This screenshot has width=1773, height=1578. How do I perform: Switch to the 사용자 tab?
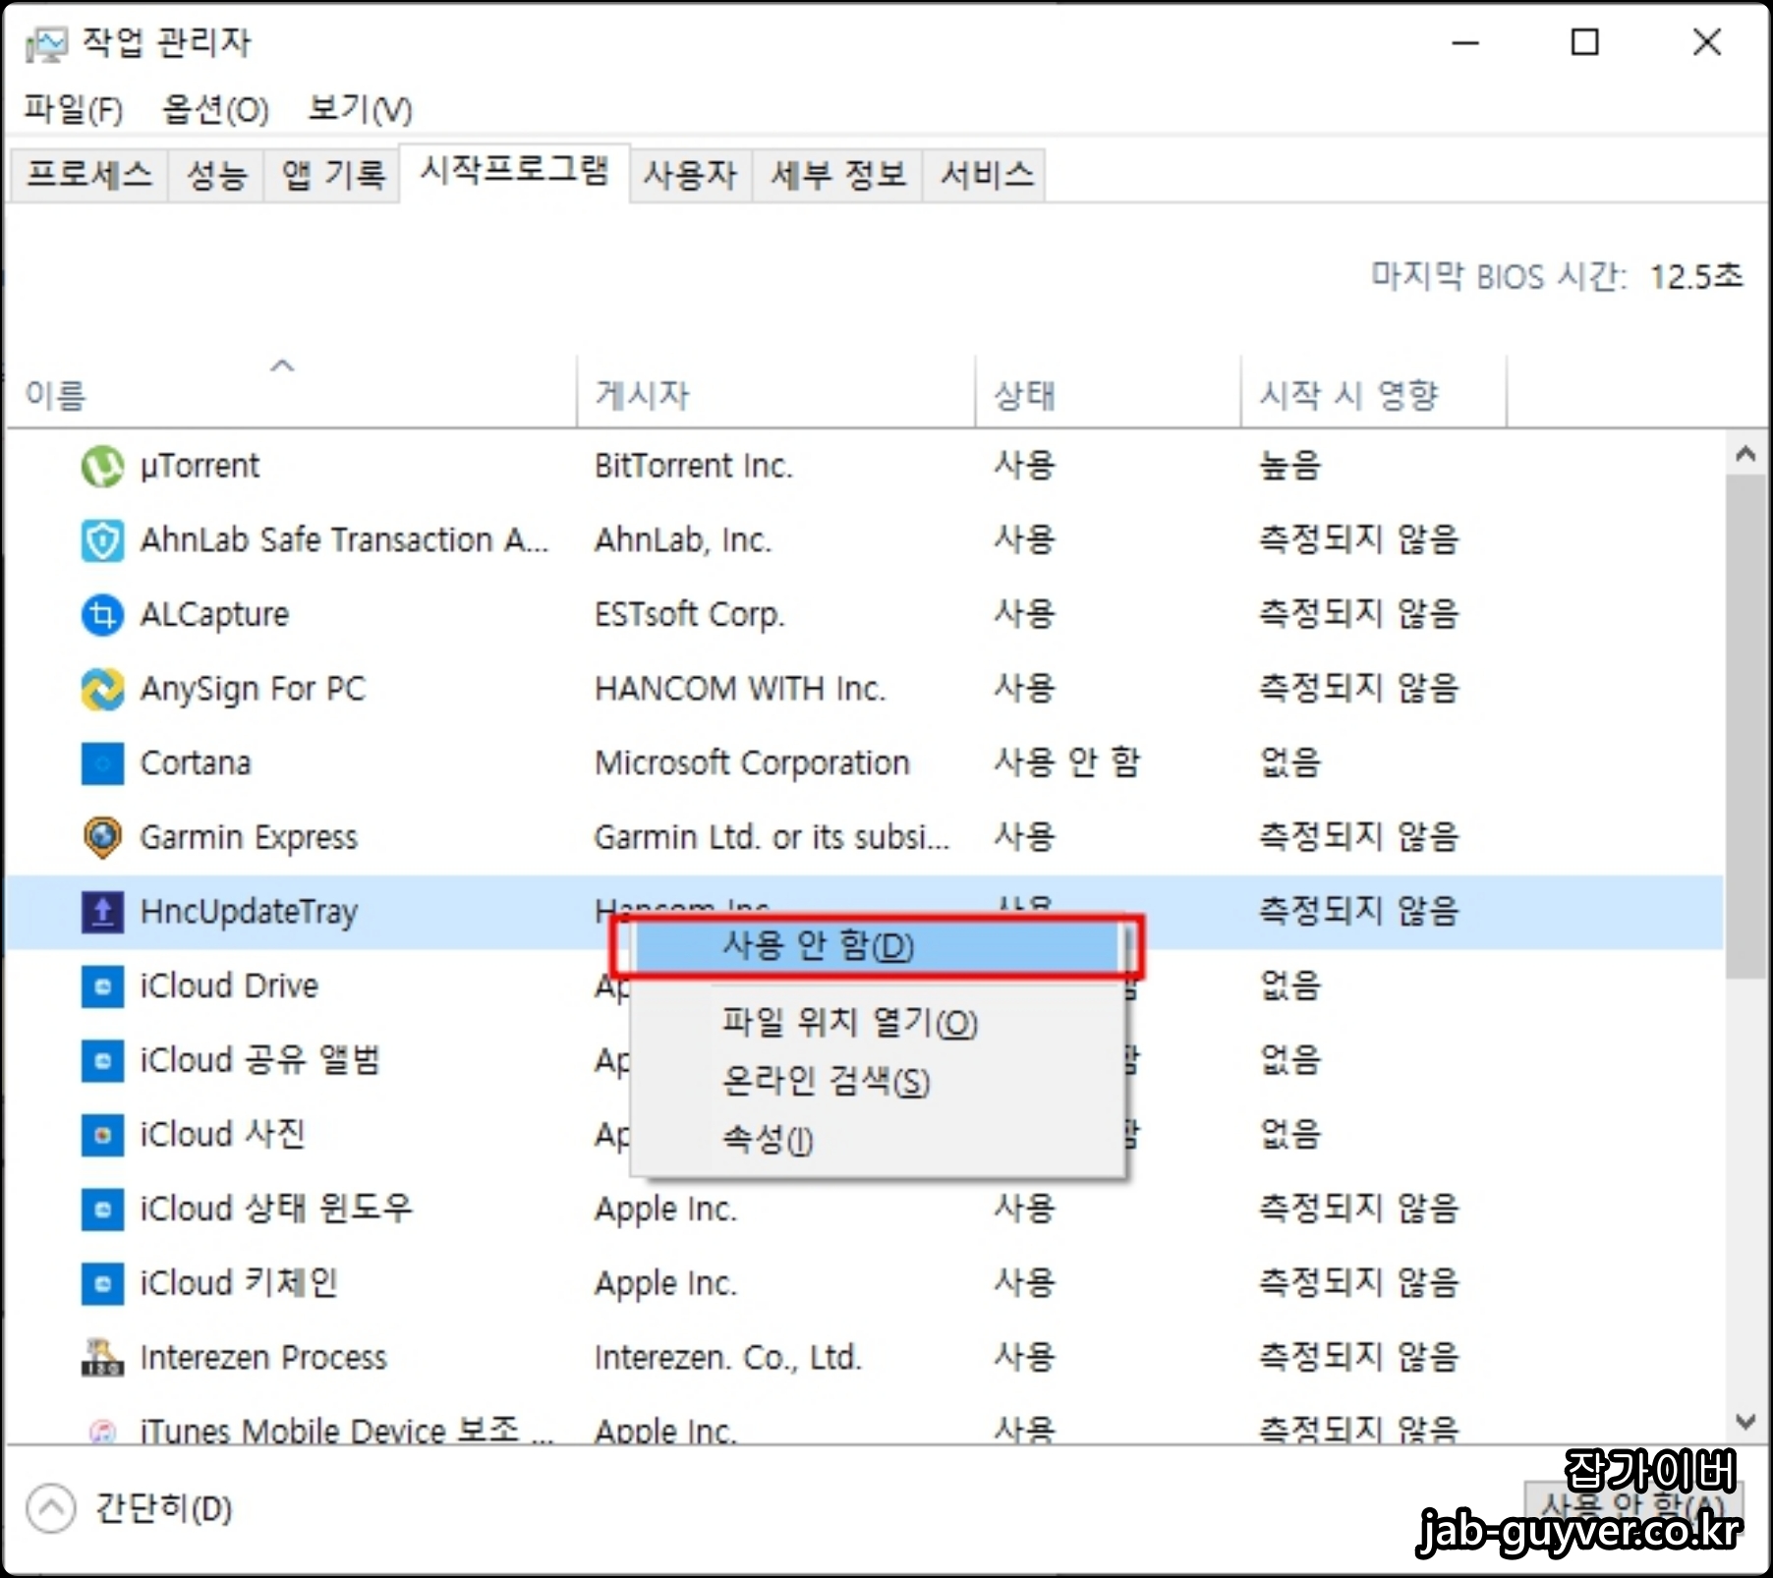coord(691,175)
